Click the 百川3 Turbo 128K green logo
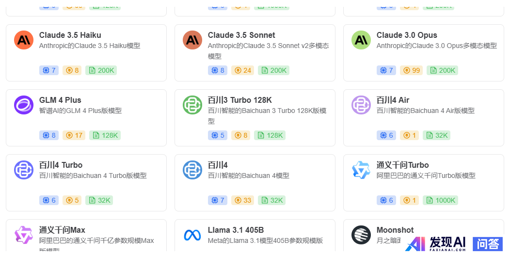Image resolution: width=510 pixels, height=256 pixels. tap(192, 105)
